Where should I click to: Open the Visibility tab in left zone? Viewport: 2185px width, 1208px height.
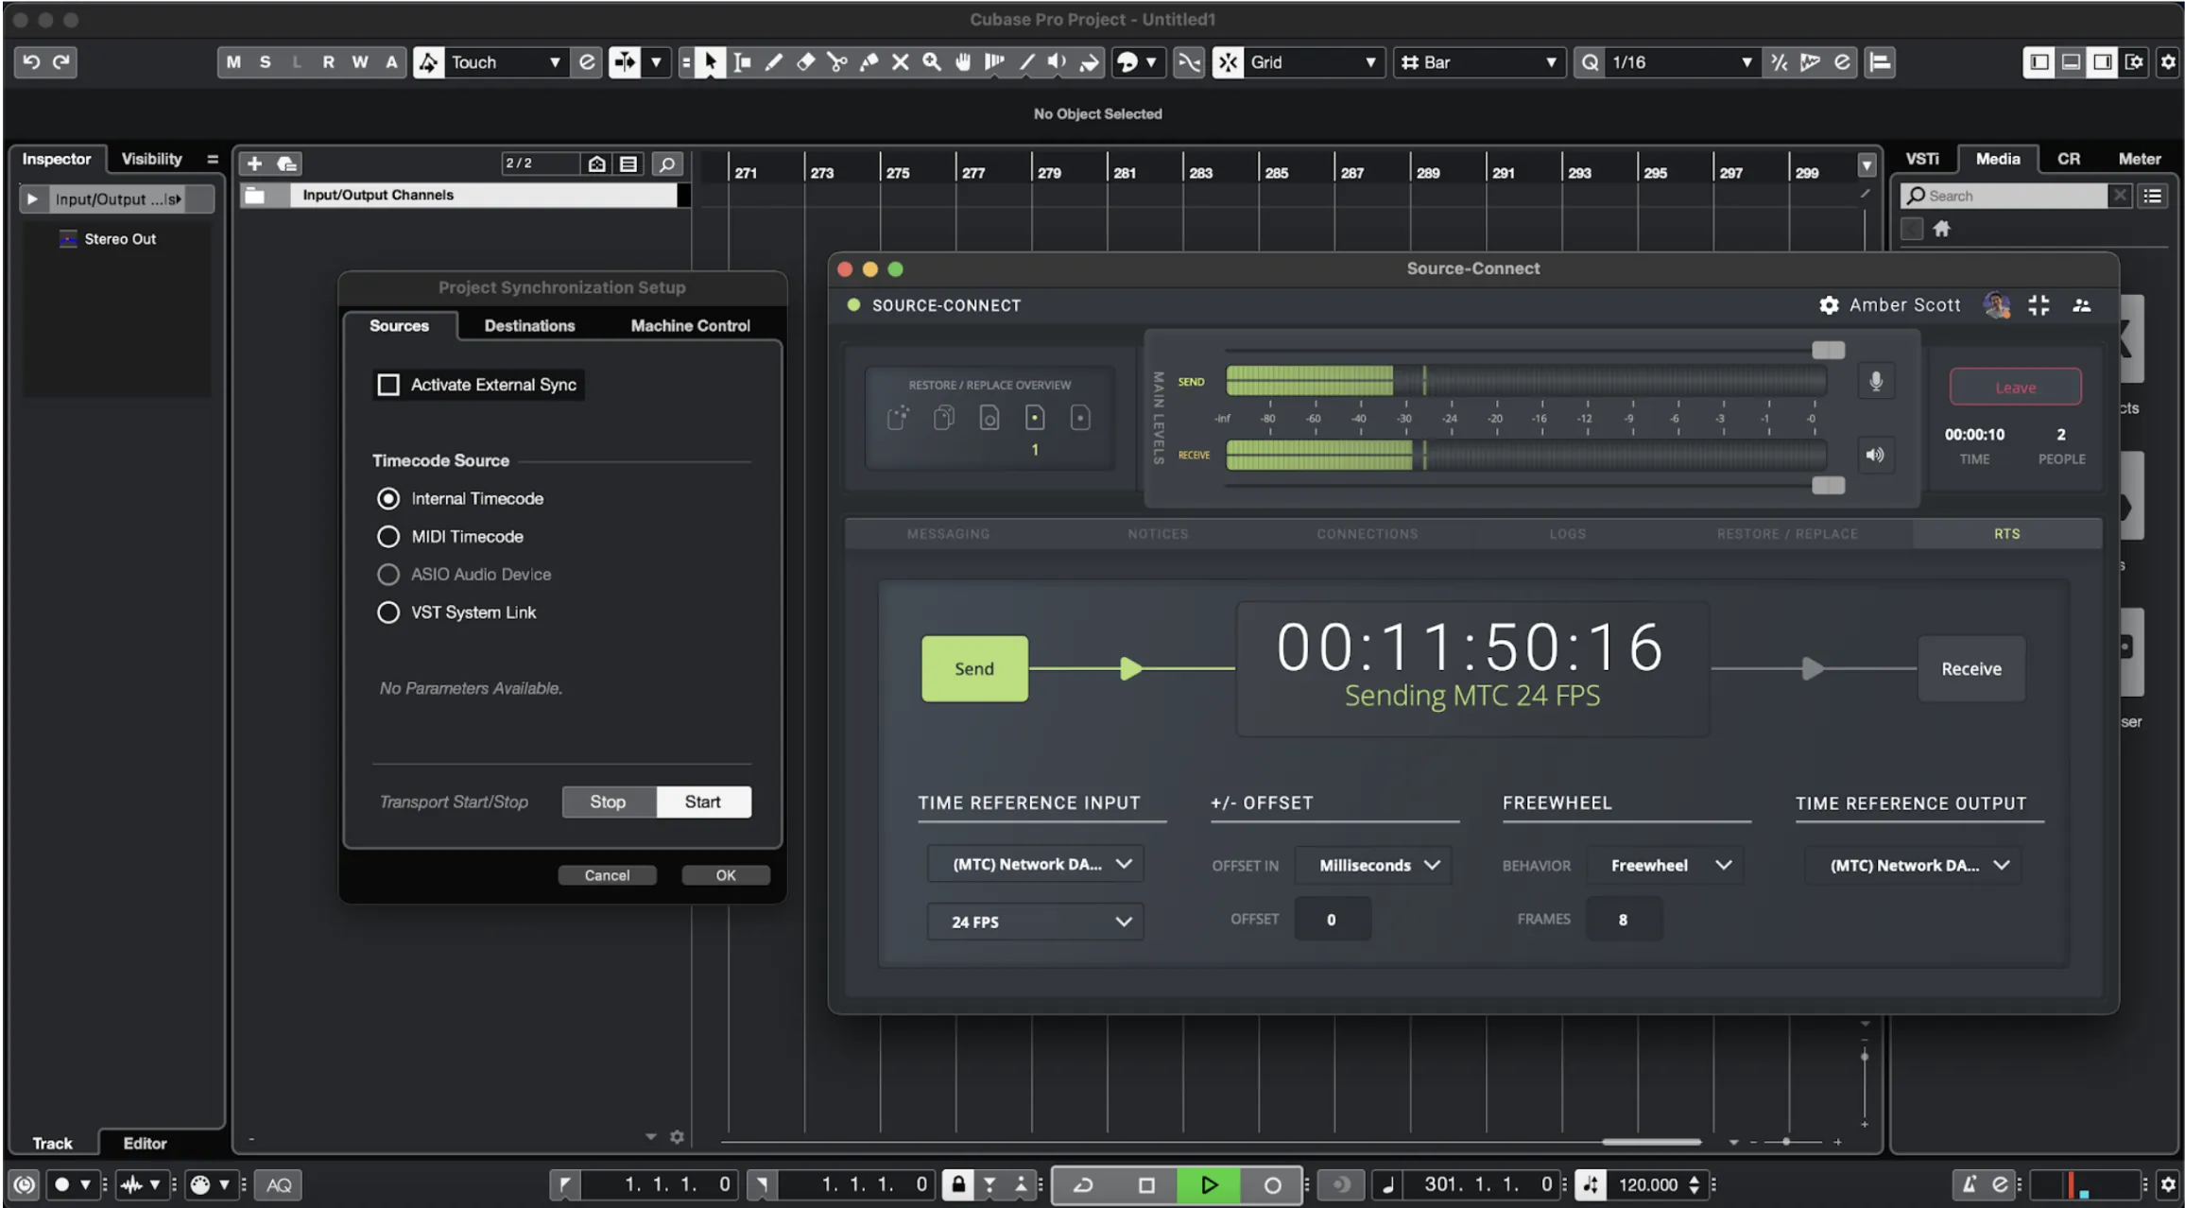pos(151,159)
